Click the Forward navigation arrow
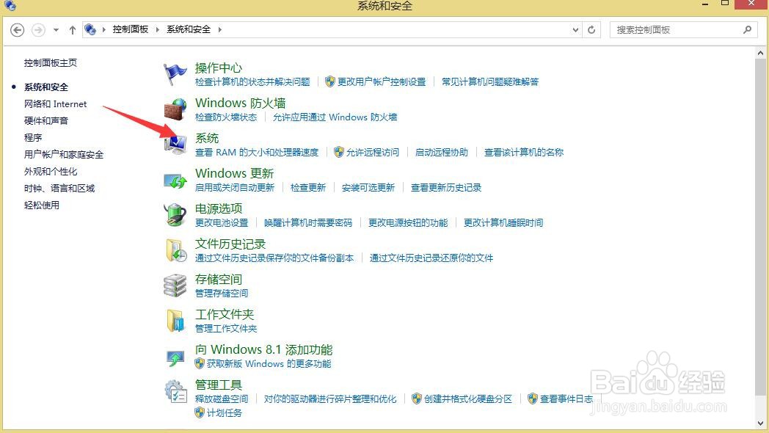 tap(38, 30)
